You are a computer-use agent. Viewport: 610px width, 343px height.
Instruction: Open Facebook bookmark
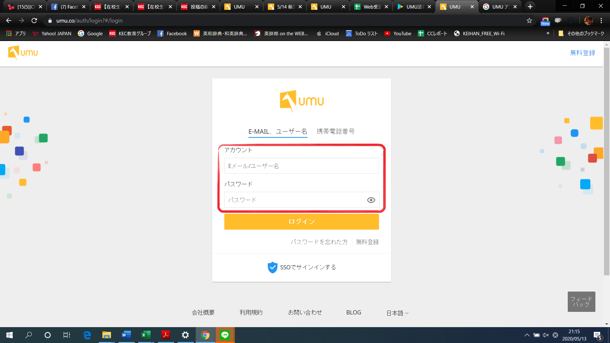(172, 33)
